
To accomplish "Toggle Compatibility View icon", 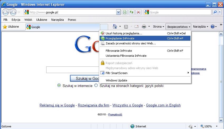I will pyautogui.click(x=125, y=12).
